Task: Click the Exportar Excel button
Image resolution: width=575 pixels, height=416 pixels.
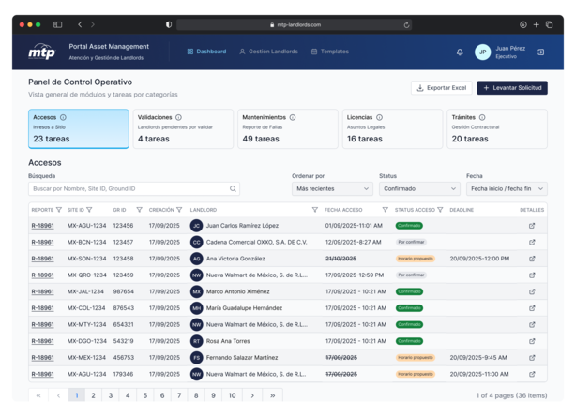Action: [x=441, y=88]
